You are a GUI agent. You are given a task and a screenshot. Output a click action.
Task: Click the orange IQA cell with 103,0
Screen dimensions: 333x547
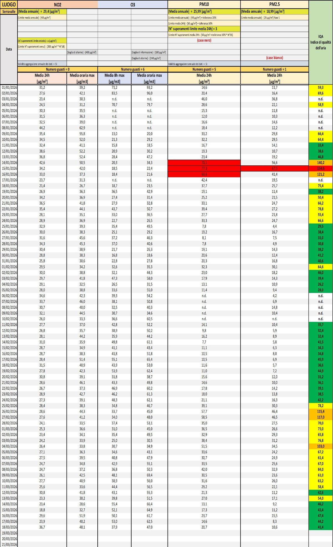(x=321, y=446)
